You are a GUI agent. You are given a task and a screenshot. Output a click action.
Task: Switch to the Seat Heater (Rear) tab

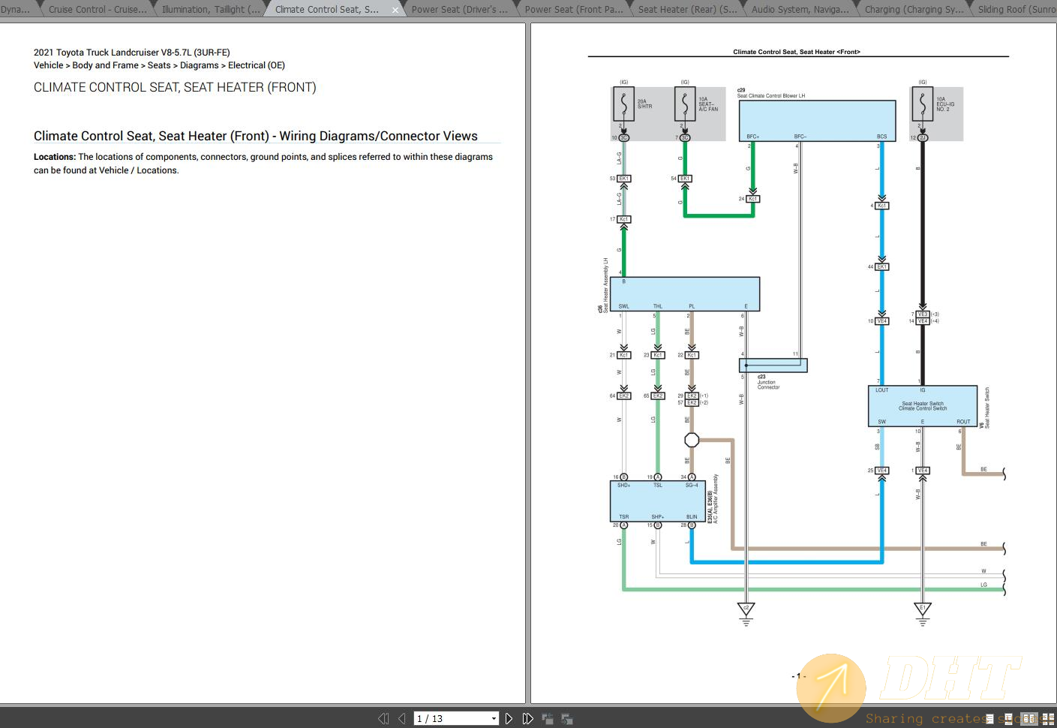[686, 10]
